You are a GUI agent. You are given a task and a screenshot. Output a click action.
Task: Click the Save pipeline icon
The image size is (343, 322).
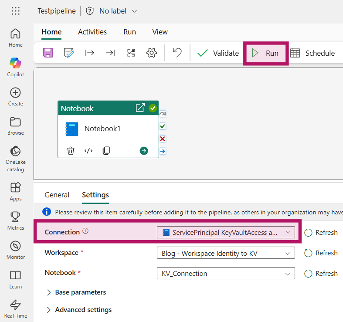48,53
